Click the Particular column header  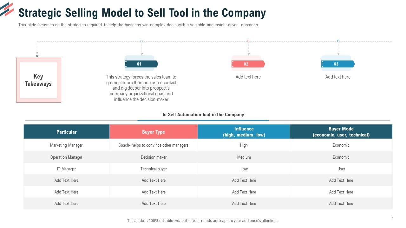click(67, 132)
